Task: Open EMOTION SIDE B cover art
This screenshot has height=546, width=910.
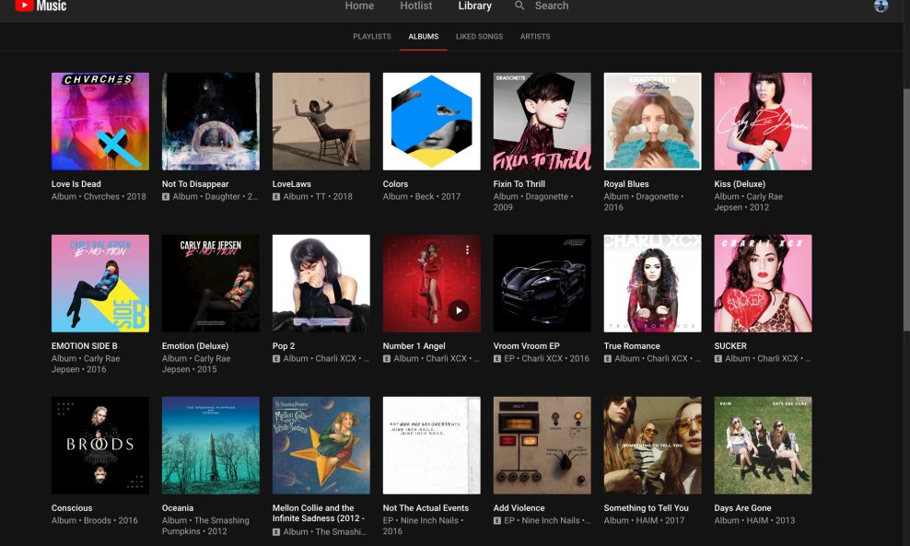Action: (x=99, y=284)
